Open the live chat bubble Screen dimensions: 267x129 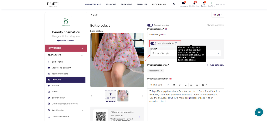coord(259,112)
